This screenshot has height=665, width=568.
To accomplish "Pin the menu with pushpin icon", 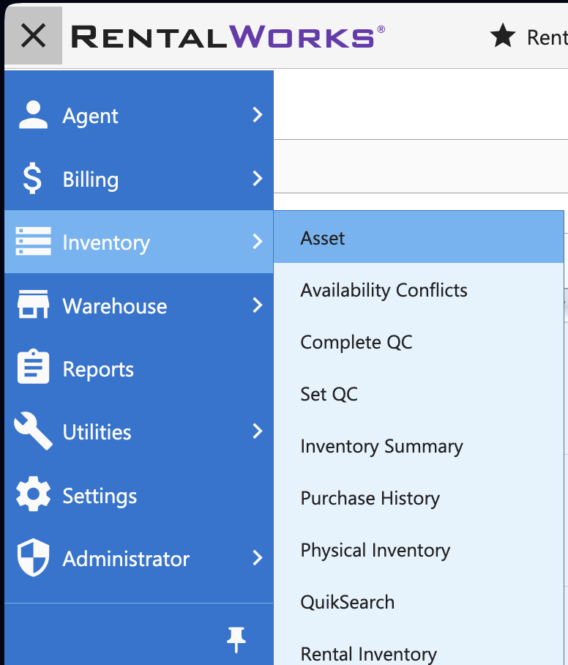I will [x=236, y=639].
